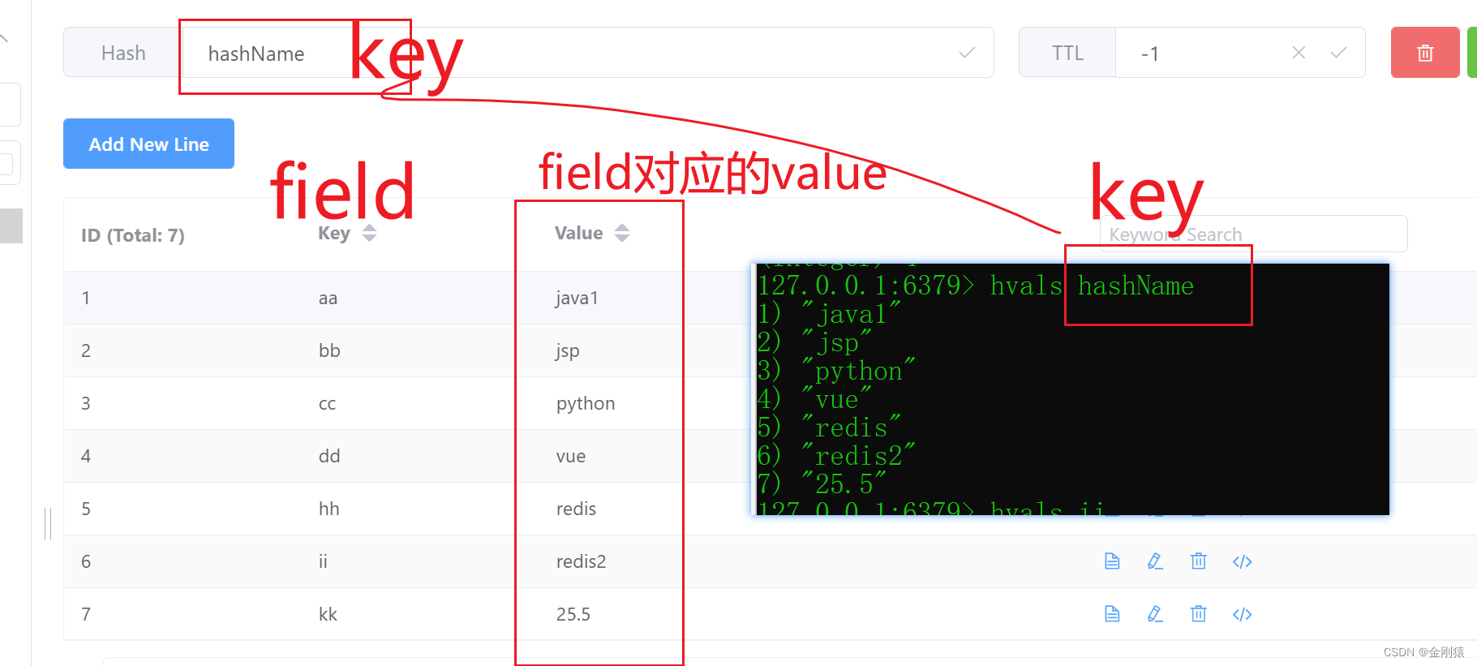Select key cell ii
Image resolution: width=1477 pixels, height=666 pixels.
(x=323, y=561)
